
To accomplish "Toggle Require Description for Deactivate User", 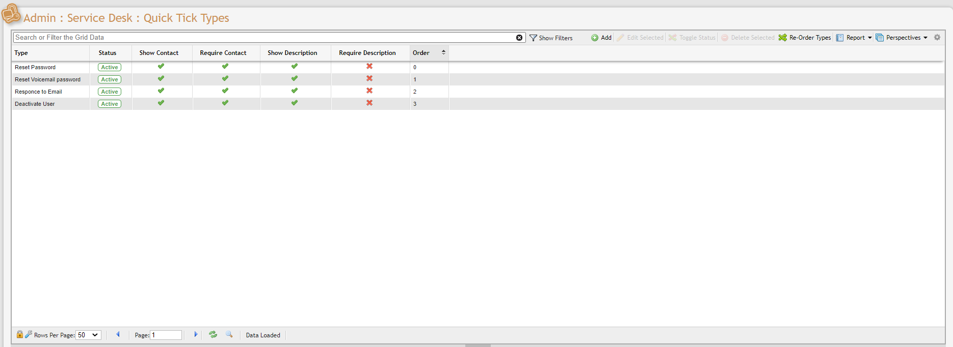I will pyautogui.click(x=369, y=103).
